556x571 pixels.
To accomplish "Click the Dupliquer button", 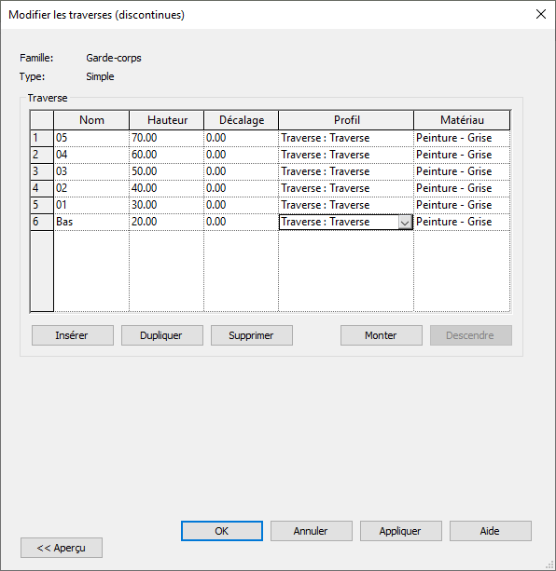I will click(x=162, y=335).
